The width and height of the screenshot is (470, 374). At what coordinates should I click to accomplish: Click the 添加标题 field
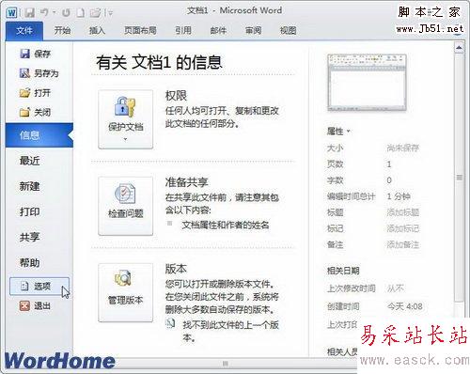403,212
